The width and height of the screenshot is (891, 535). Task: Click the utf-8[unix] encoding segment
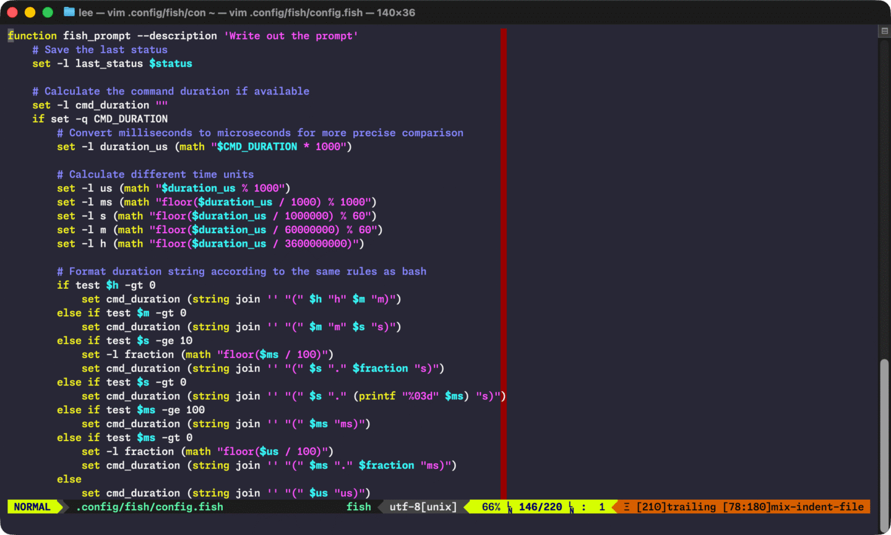pyautogui.click(x=423, y=507)
